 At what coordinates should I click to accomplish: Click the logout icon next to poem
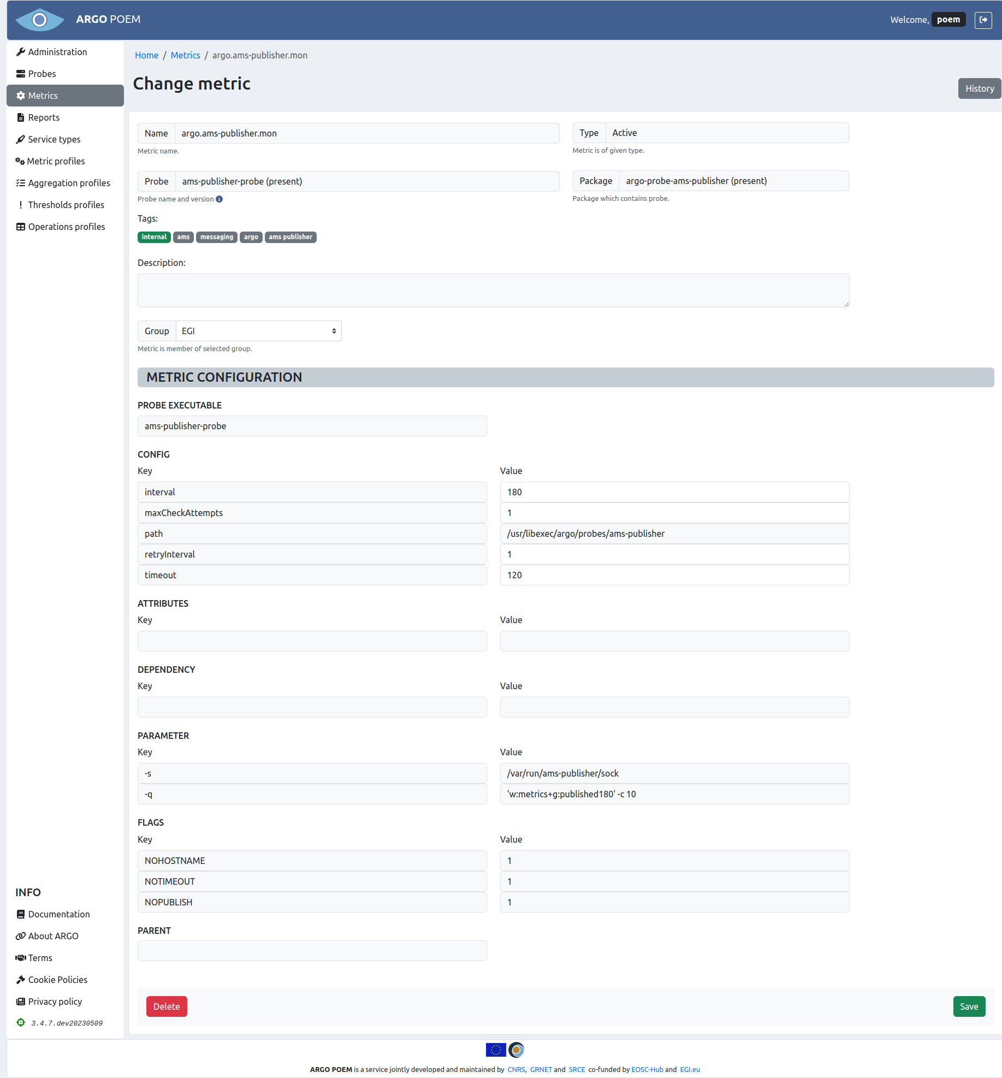pos(983,20)
